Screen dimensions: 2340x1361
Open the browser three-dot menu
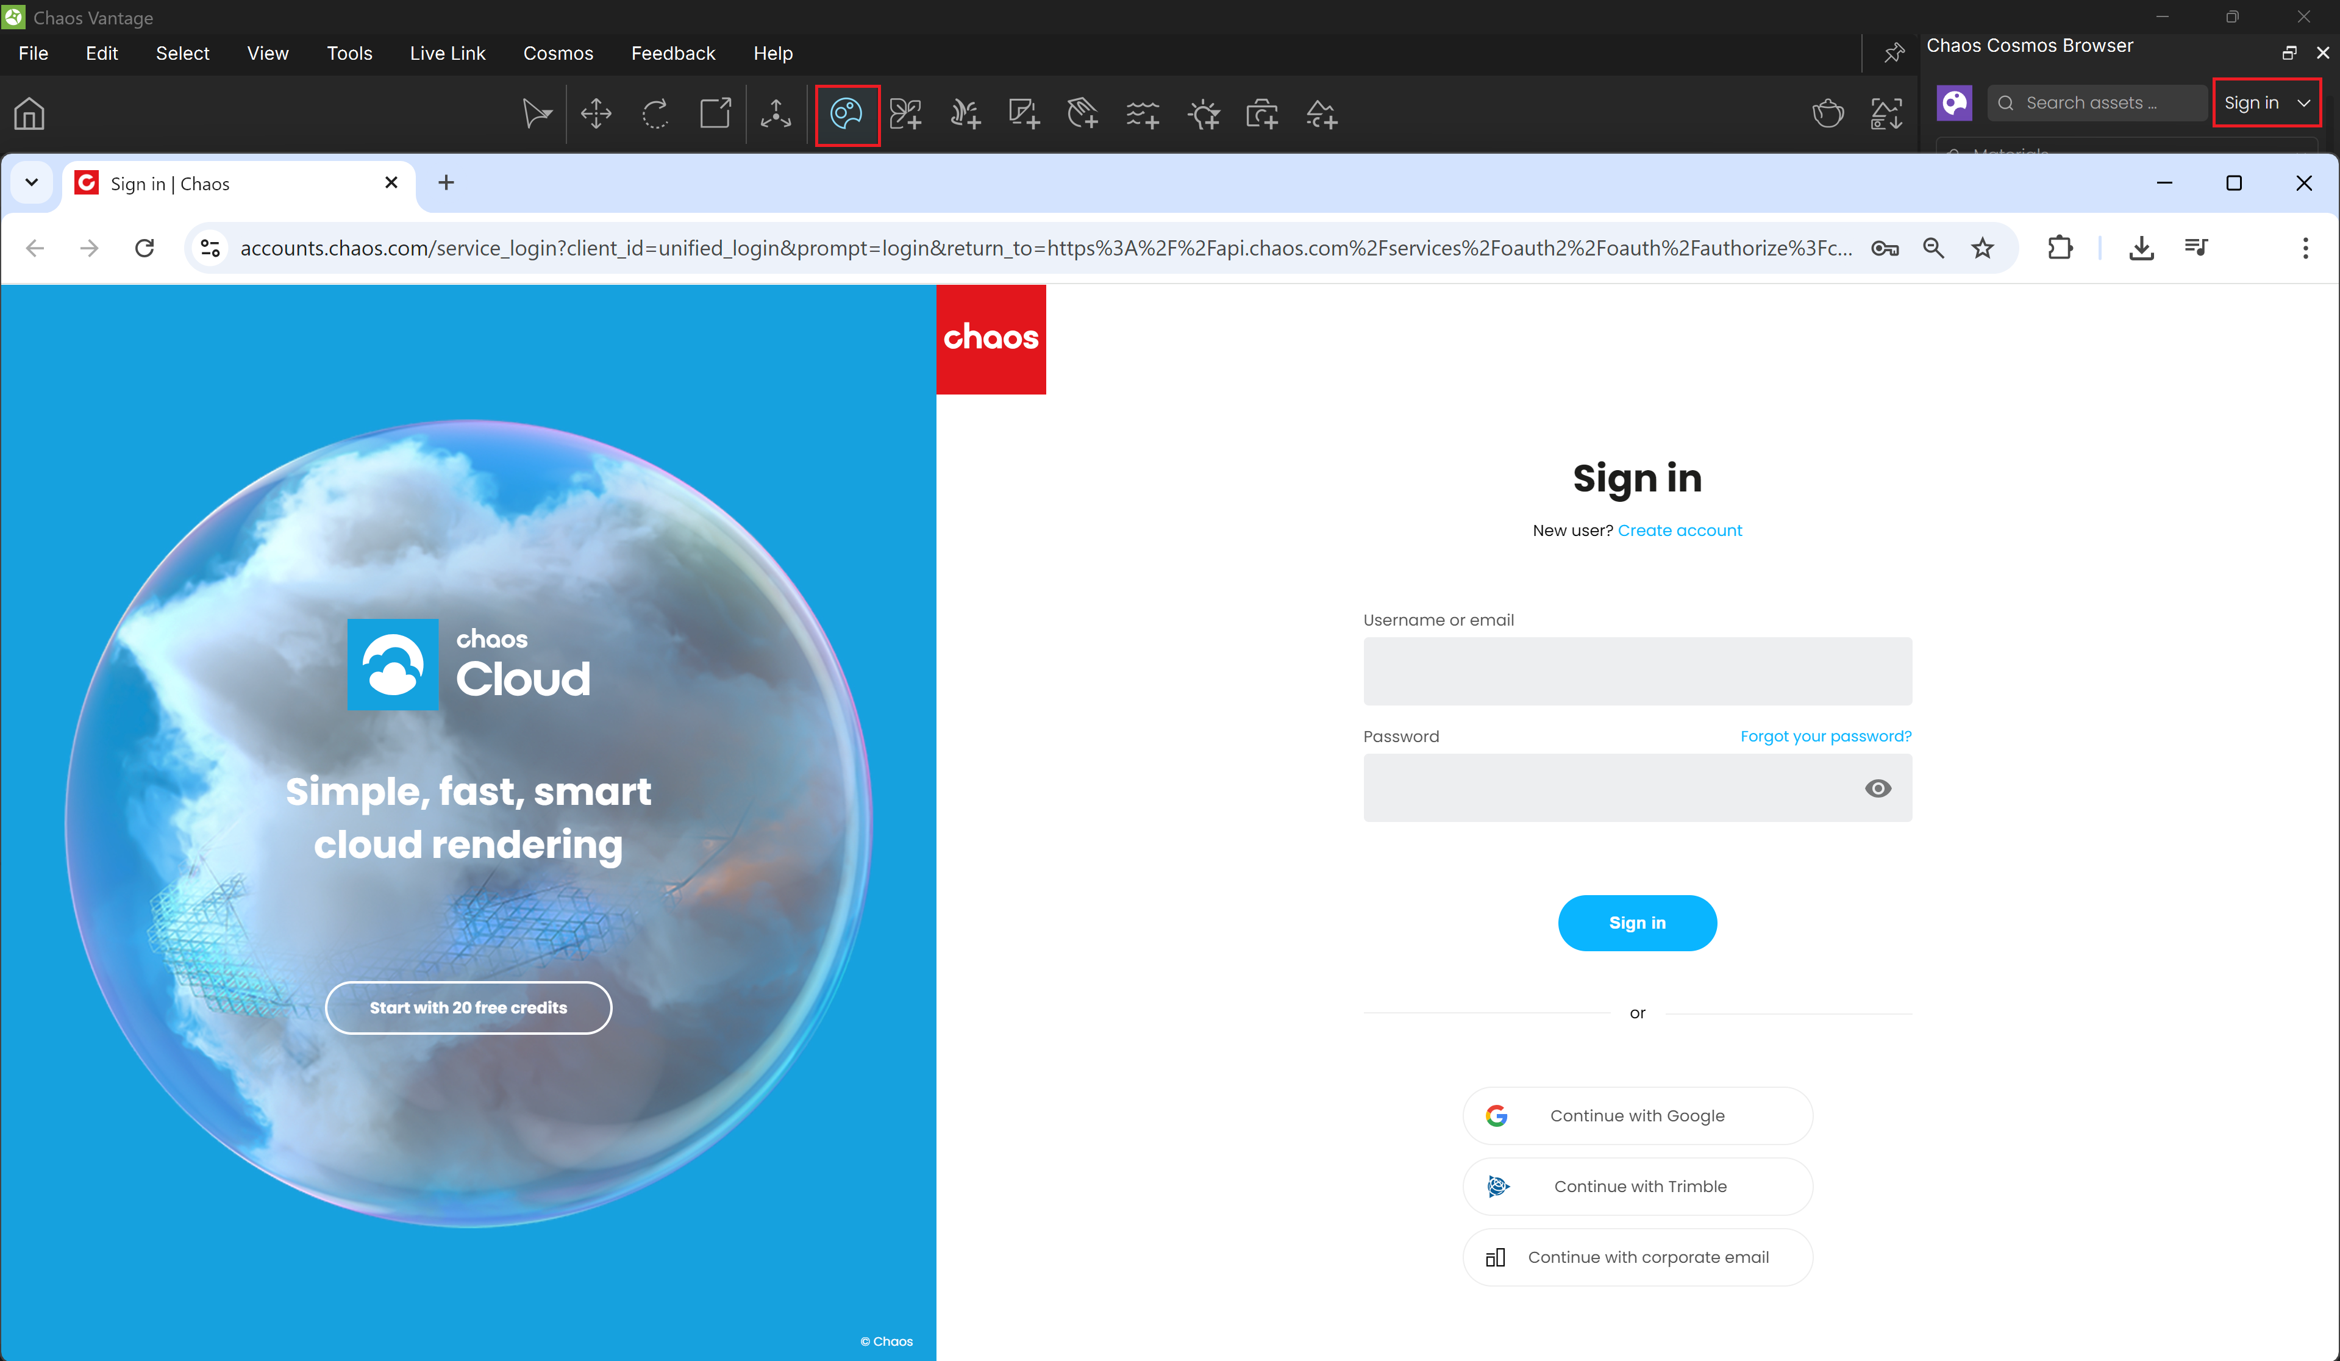click(2306, 248)
